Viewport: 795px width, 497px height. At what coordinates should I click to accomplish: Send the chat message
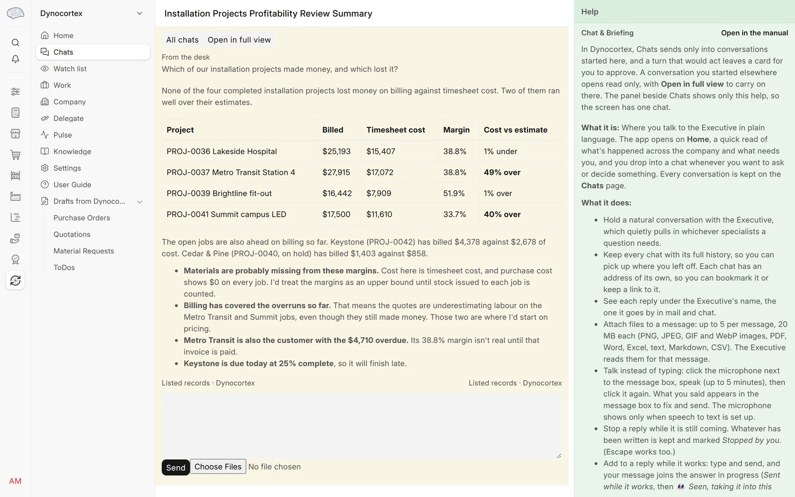(175, 467)
